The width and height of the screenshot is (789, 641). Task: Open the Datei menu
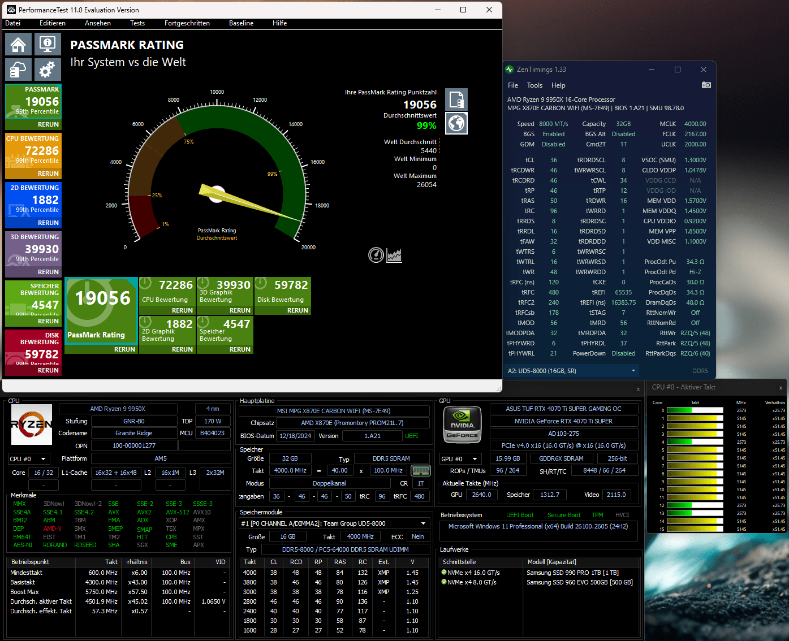12,23
